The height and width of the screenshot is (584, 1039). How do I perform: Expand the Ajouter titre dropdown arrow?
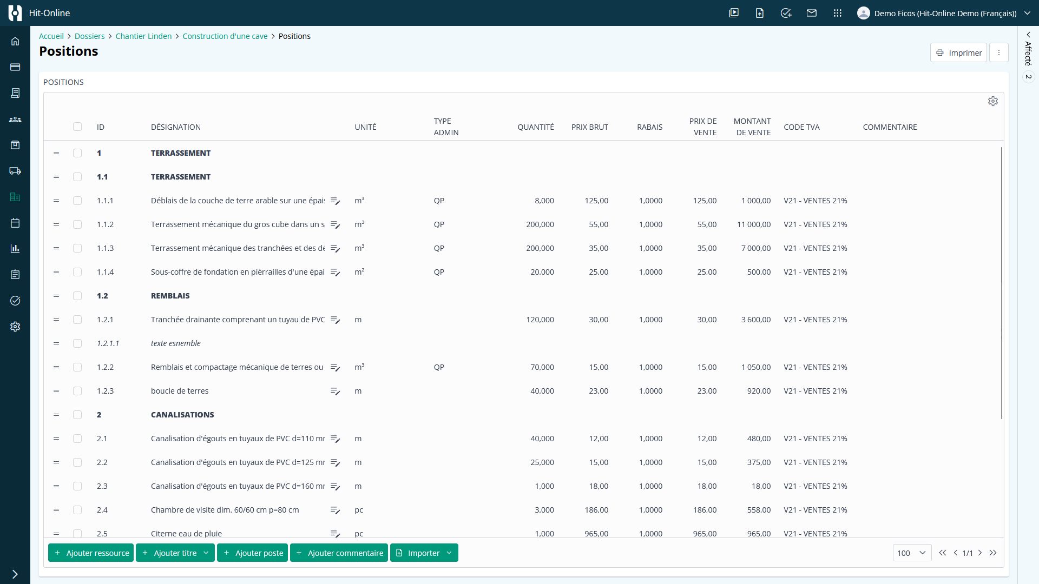click(x=206, y=553)
